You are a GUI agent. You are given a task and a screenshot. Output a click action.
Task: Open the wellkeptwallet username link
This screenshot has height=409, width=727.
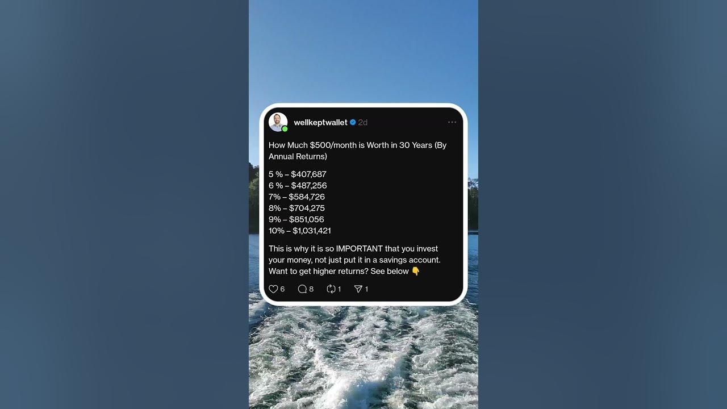(320, 123)
